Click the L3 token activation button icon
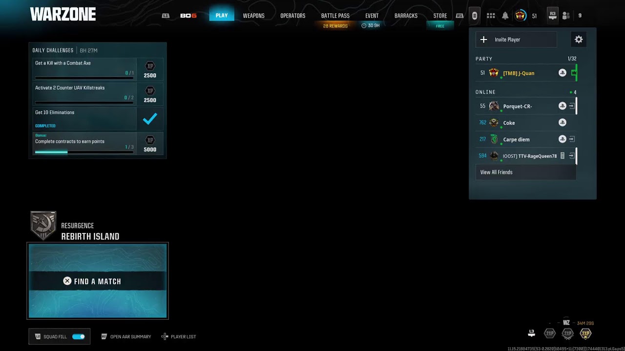This screenshot has width=625, height=351. tap(532, 333)
